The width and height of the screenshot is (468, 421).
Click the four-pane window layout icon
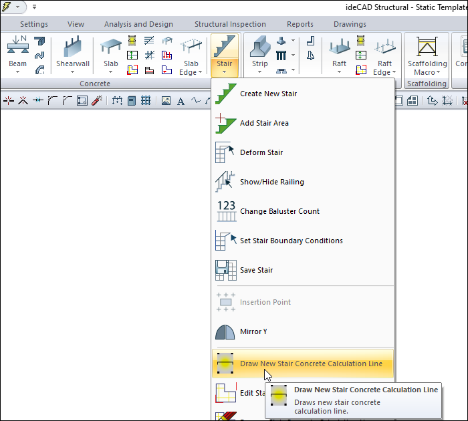413,101
